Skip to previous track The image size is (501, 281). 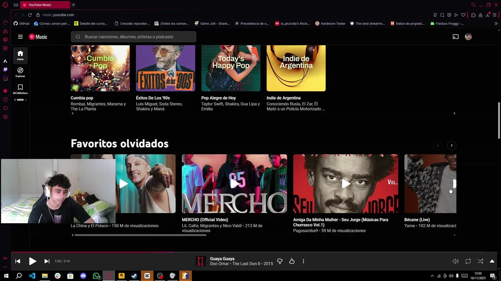[18, 261]
